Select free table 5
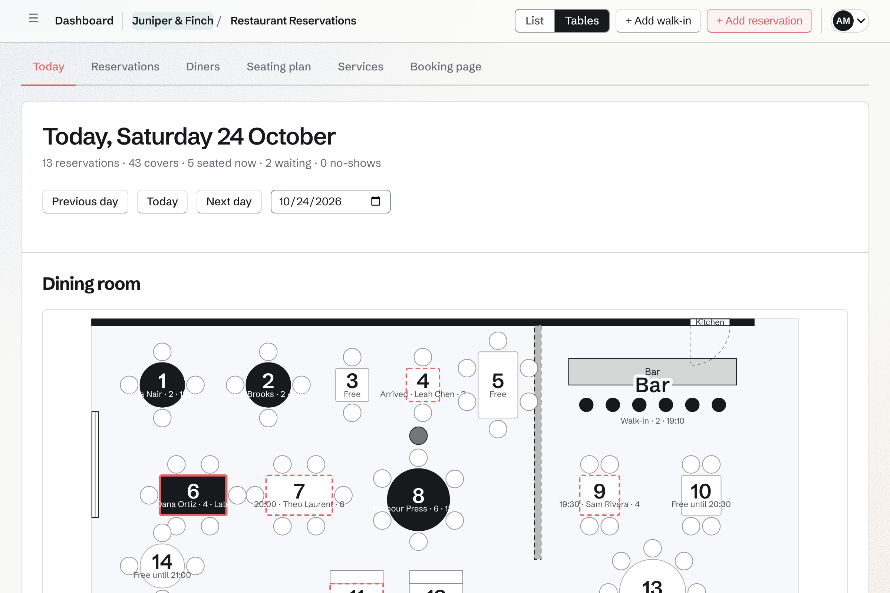The height and width of the screenshot is (593, 890). [x=498, y=385]
